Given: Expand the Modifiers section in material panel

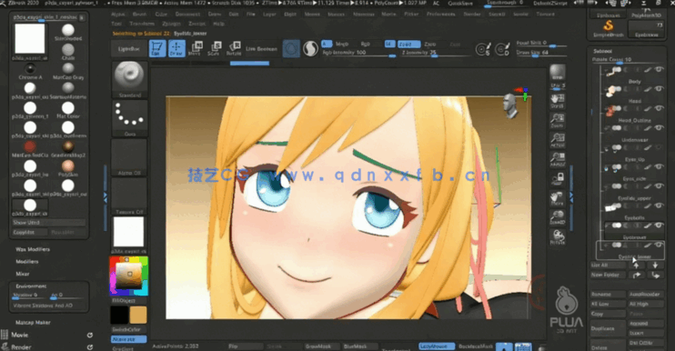Looking at the screenshot, I should coord(27,262).
